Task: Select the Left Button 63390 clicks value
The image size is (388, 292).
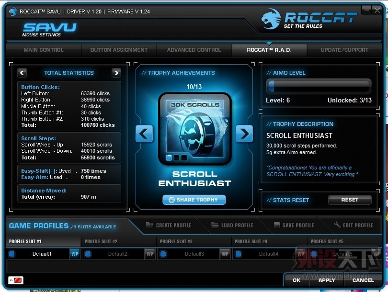Action: click(x=95, y=93)
